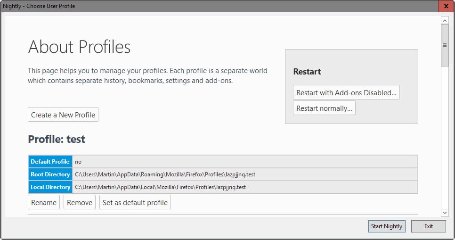Select Restart normally button

pyautogui.click(x=324, y=108)
